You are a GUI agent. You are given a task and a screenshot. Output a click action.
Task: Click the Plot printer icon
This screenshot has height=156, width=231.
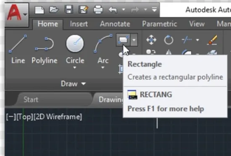pyautogui.click(x=98, y=10)
